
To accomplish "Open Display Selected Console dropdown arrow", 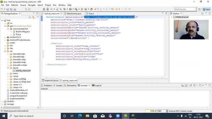I will [197, 85].
